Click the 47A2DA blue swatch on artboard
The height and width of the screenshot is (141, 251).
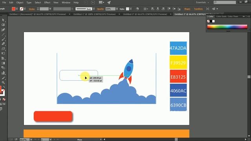[x=178, y=48]
